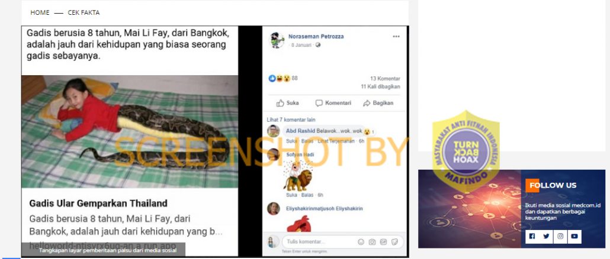Click the camera icon in comment box
Screen dimensions: 610x259
point(372,242)
